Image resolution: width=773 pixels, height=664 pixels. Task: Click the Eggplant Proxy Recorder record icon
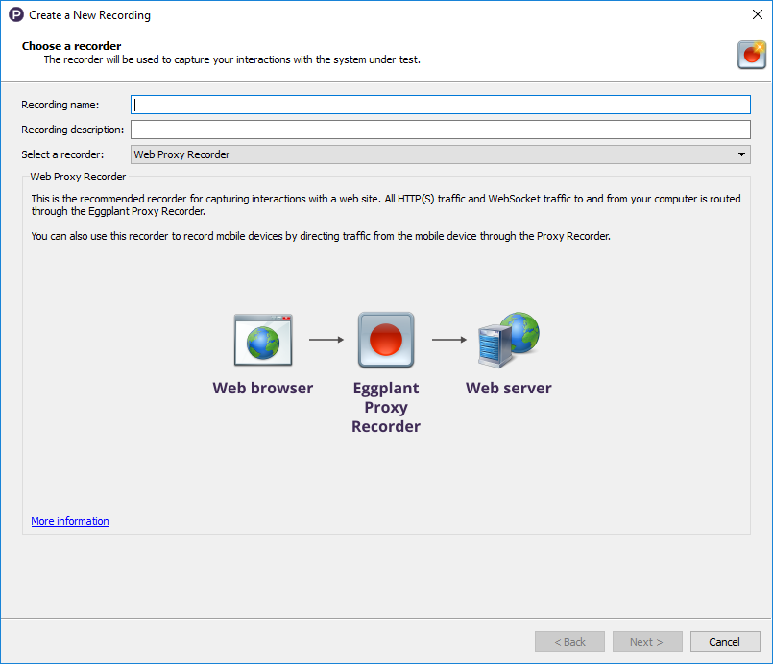click(x=386, y=340)
